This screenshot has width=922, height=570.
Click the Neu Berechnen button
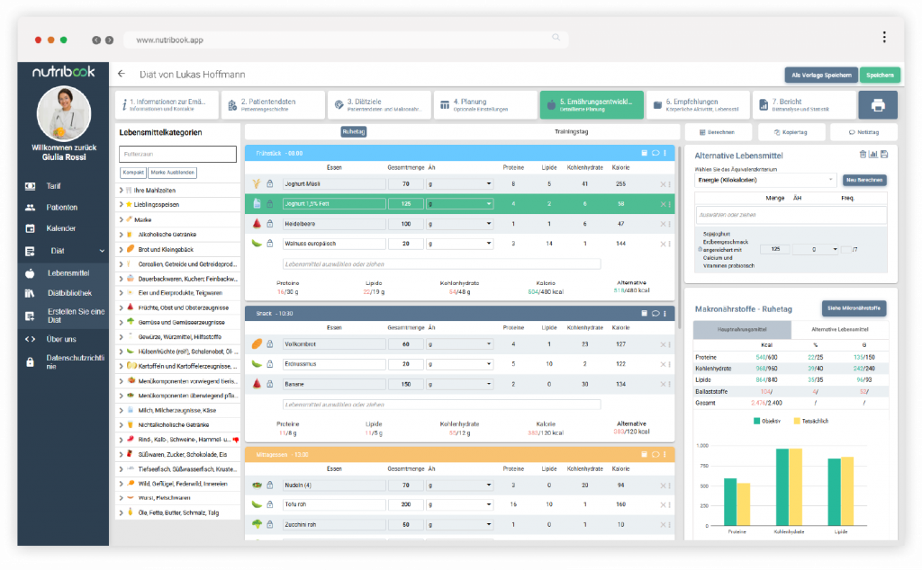pyautogui.click(x=864, y=180)
